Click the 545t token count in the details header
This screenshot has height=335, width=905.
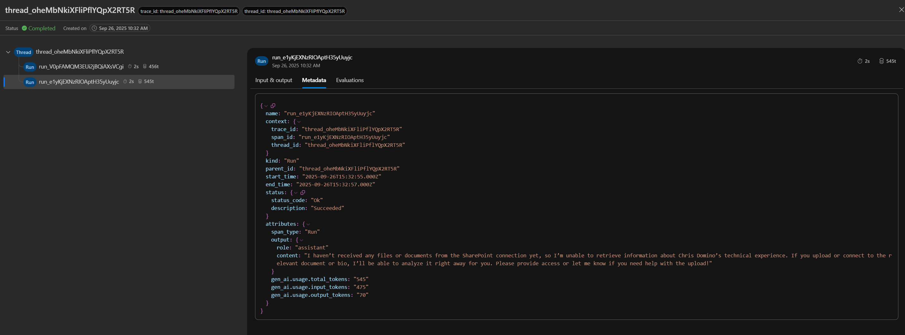click(891, 61)
